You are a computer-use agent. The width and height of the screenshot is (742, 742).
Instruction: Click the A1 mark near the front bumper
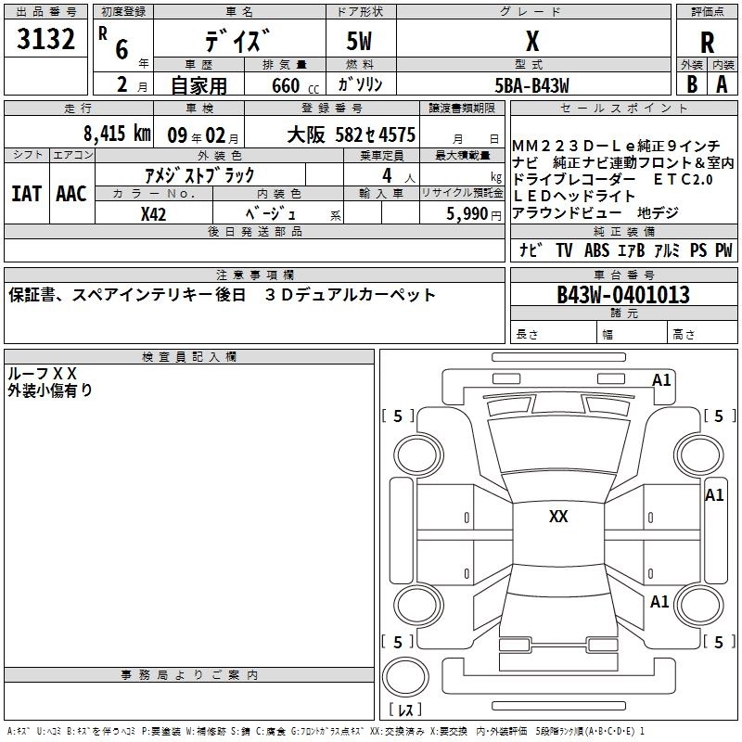tap(661, 379)
